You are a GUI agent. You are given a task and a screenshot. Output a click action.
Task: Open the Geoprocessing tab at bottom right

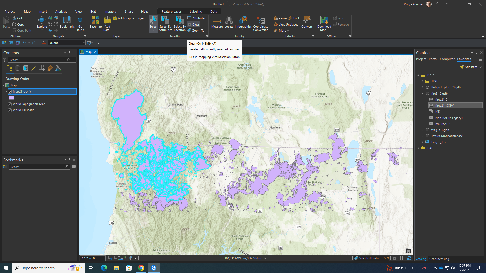coord(439,259)
